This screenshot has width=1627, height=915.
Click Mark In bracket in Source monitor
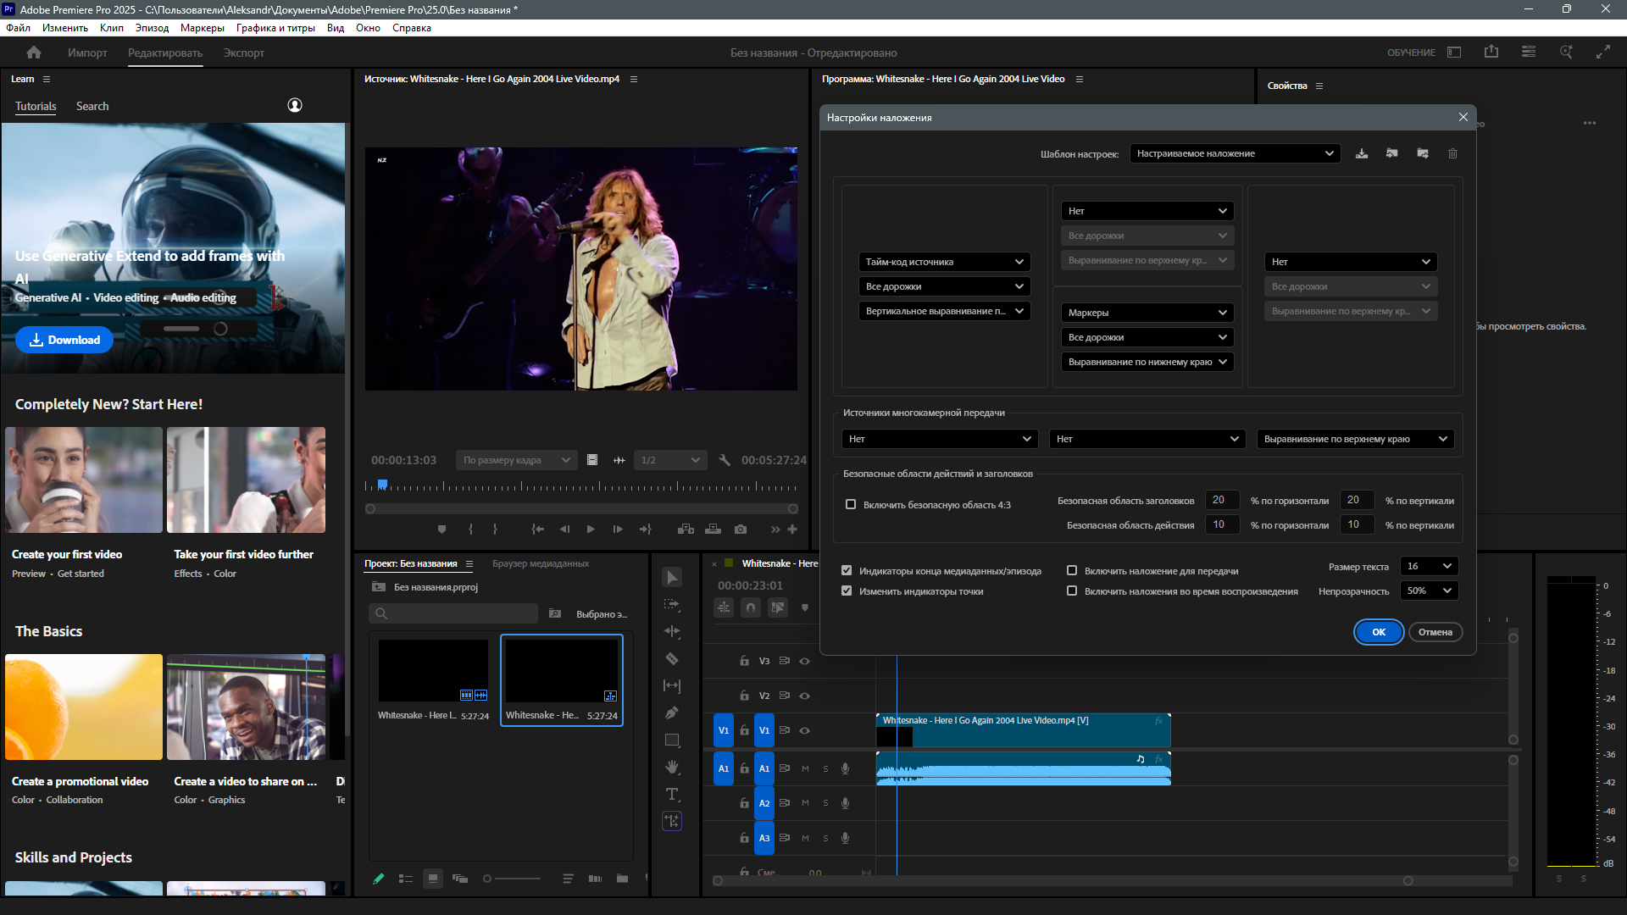470,530
